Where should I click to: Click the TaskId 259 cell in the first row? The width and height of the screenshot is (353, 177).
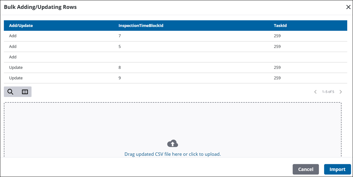277,36
